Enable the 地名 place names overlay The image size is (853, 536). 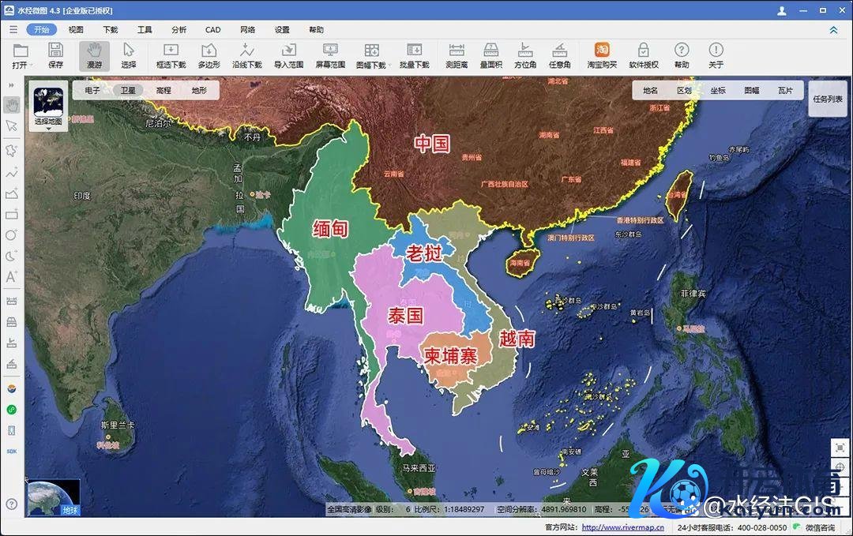tap(650, 91)
